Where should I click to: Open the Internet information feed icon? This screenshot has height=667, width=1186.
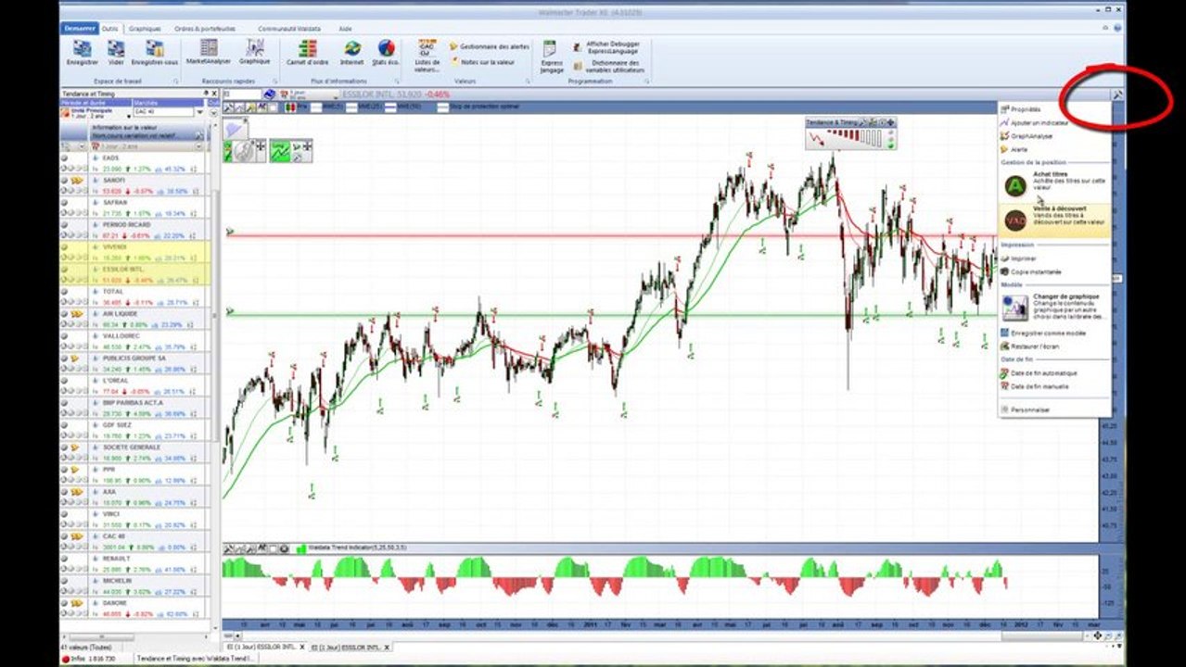point(351,53)
